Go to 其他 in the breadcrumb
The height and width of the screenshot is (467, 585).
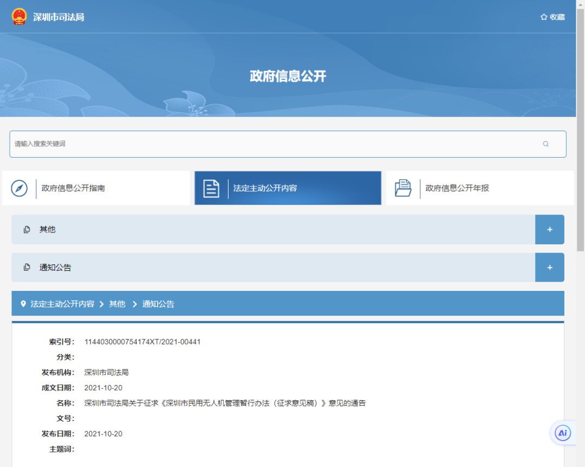(117, 304)
